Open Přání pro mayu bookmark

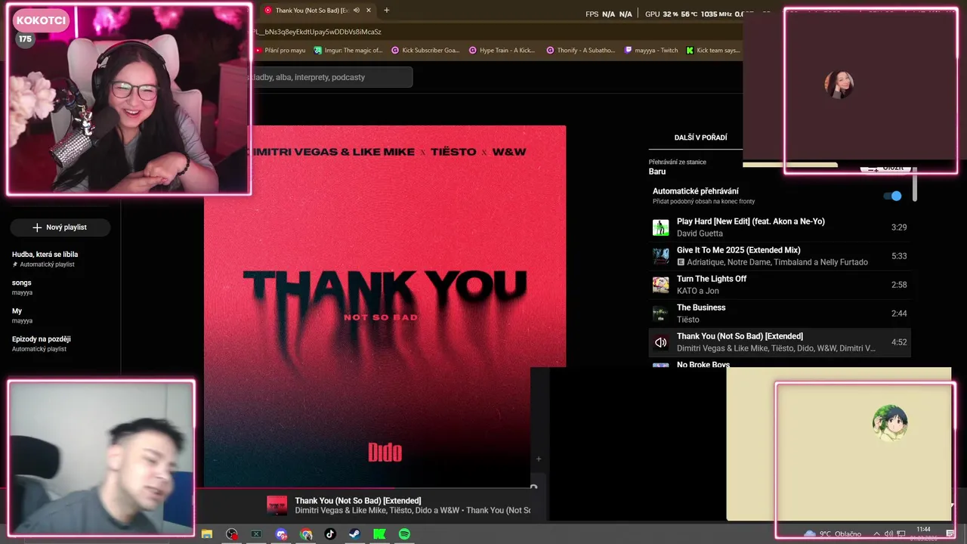click(x=280, y=51)
